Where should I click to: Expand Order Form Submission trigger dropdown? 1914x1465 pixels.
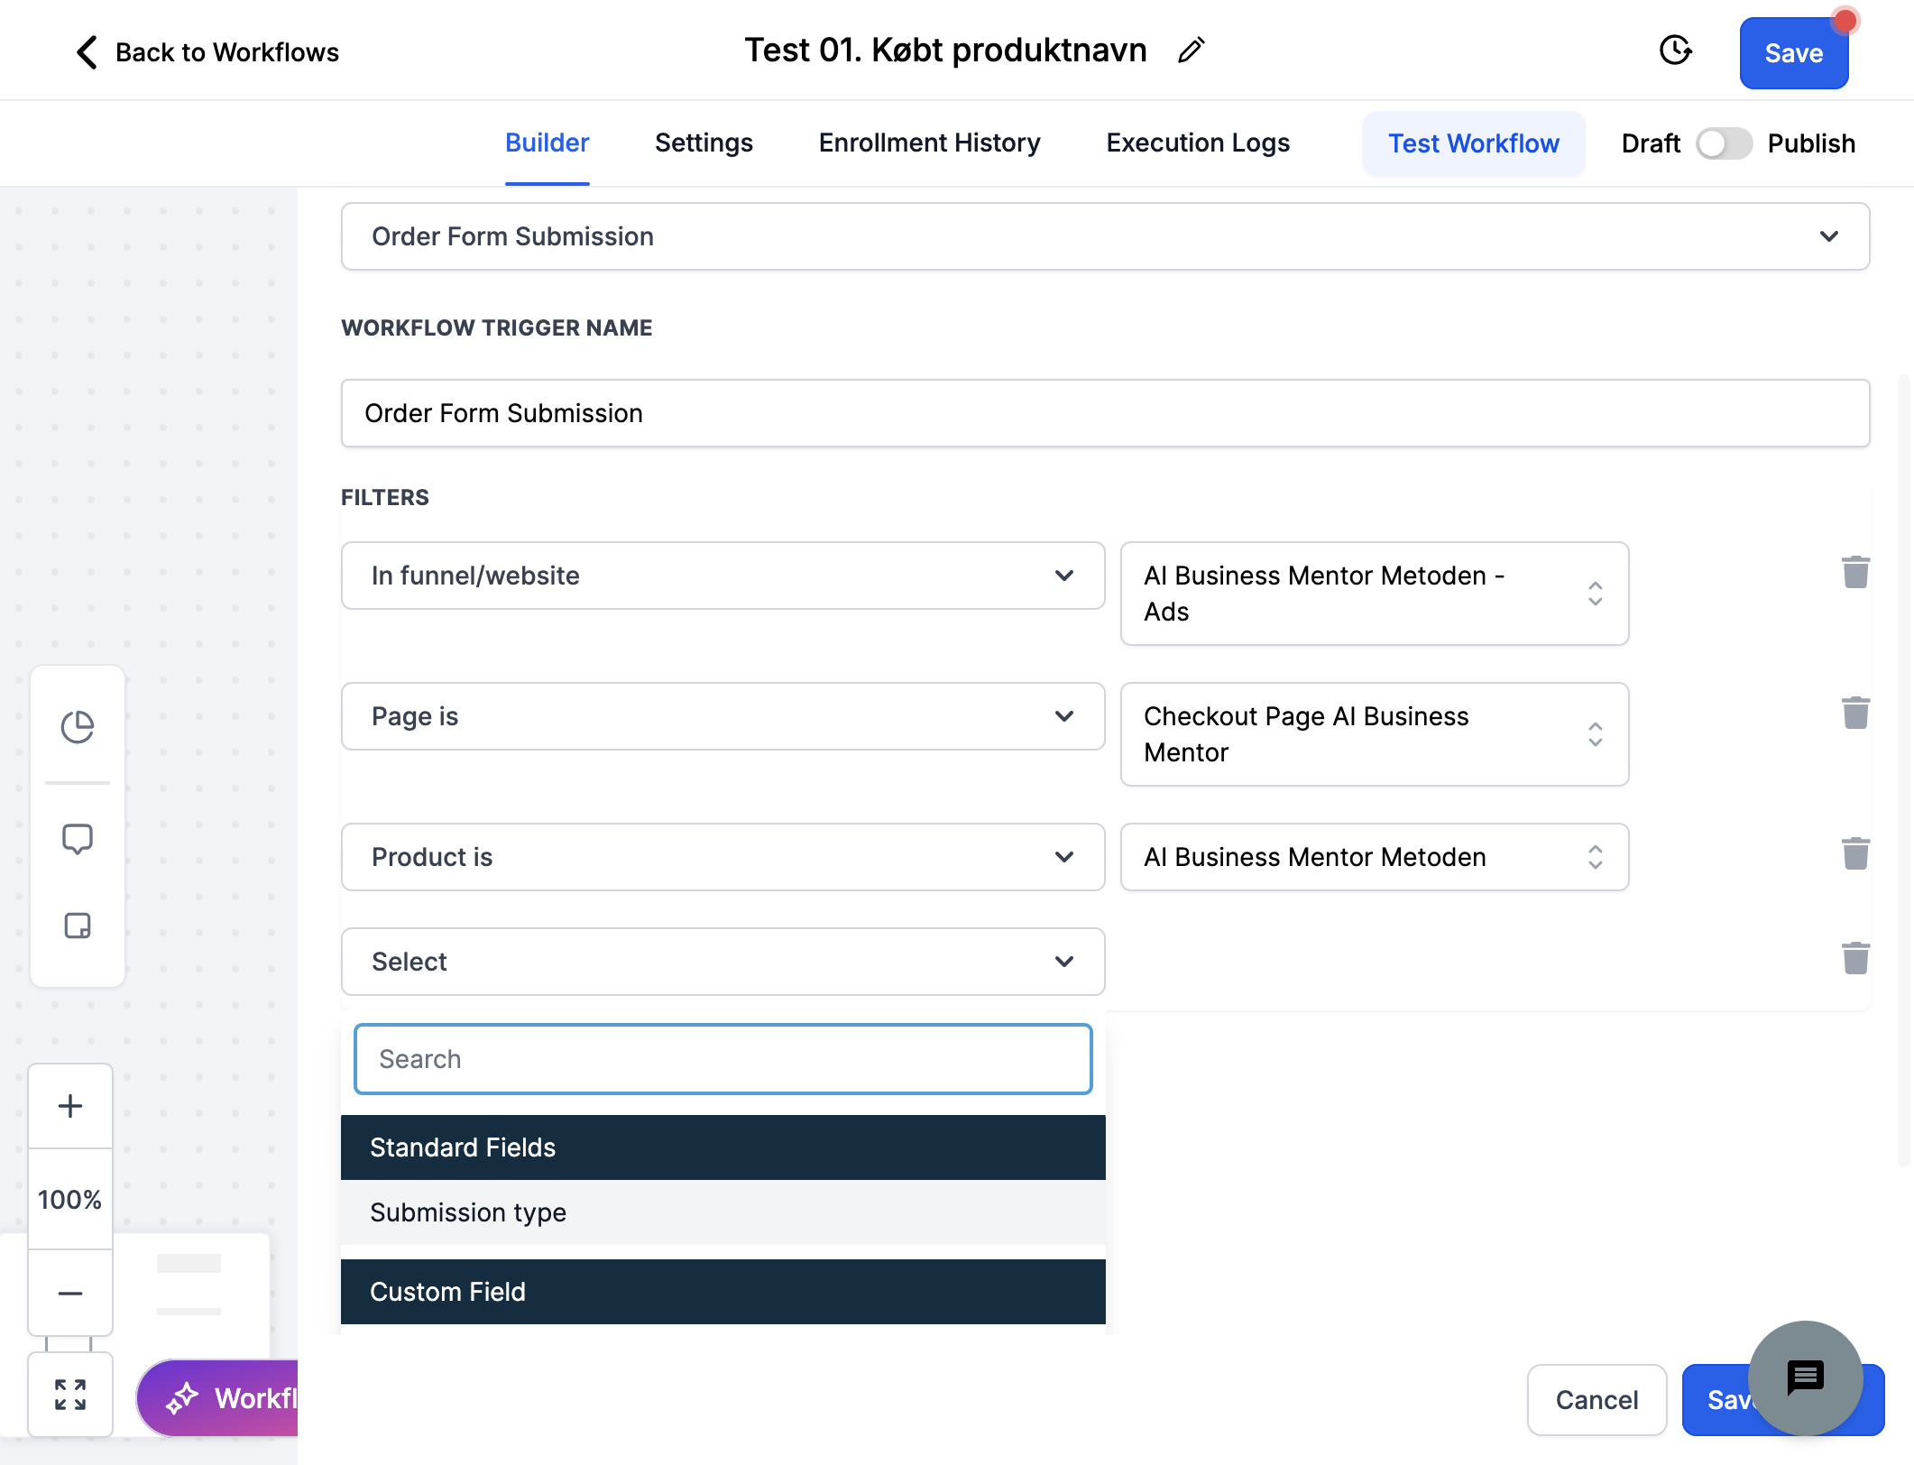tap(1105, 236)
